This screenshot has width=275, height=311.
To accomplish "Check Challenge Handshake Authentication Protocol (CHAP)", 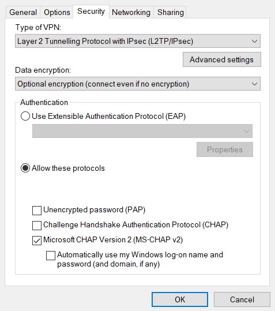I will (37, 225).
